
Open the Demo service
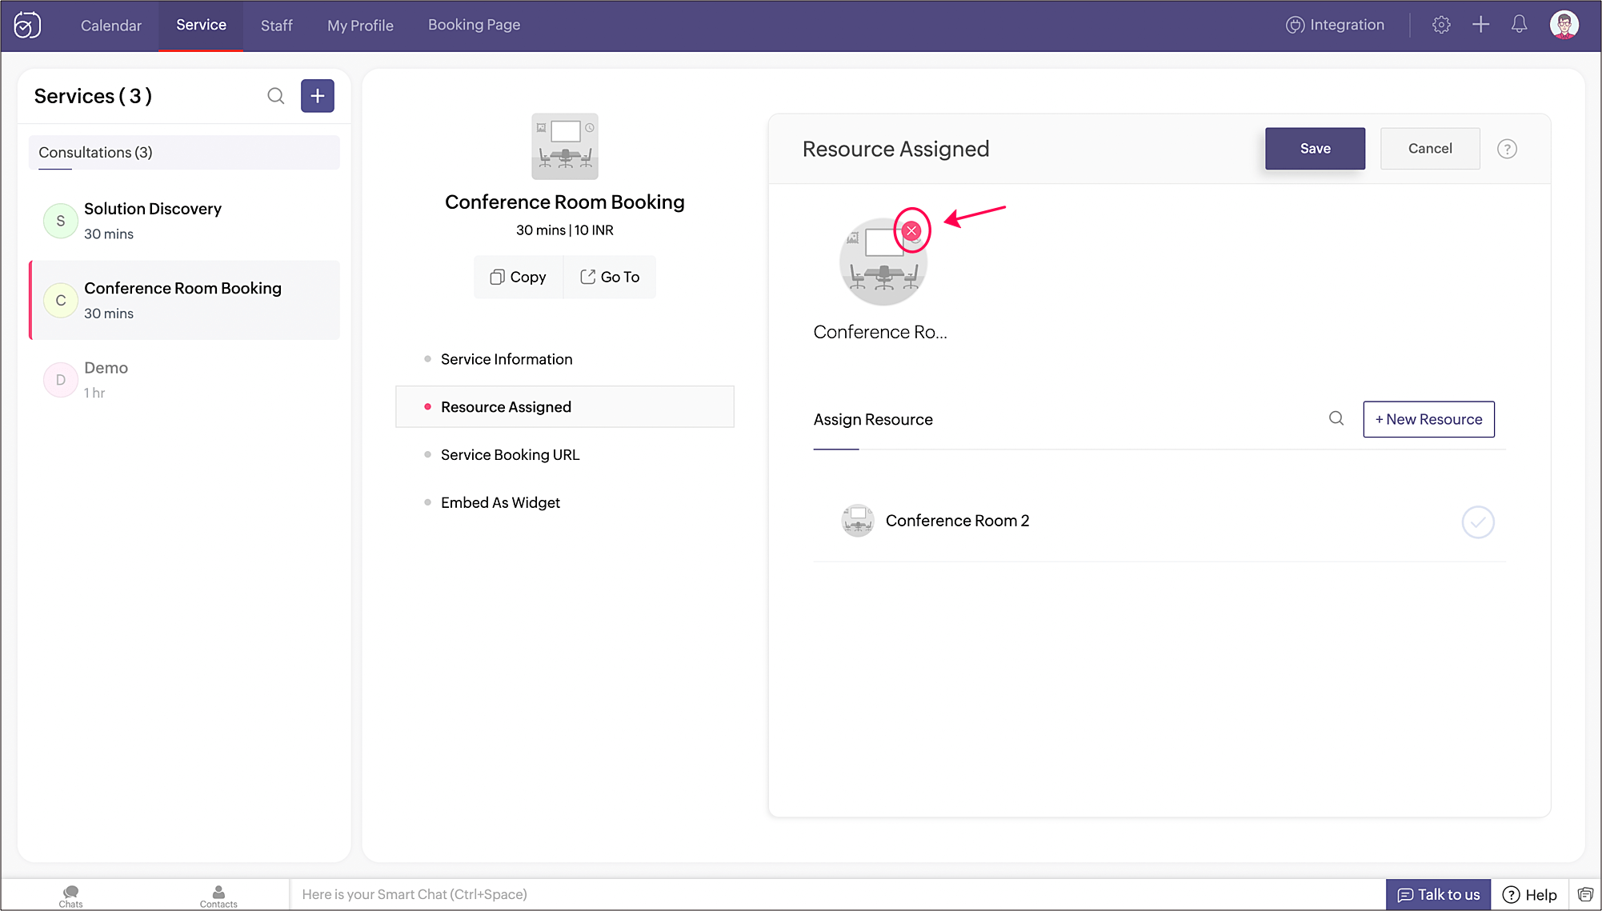click(184, 380)
